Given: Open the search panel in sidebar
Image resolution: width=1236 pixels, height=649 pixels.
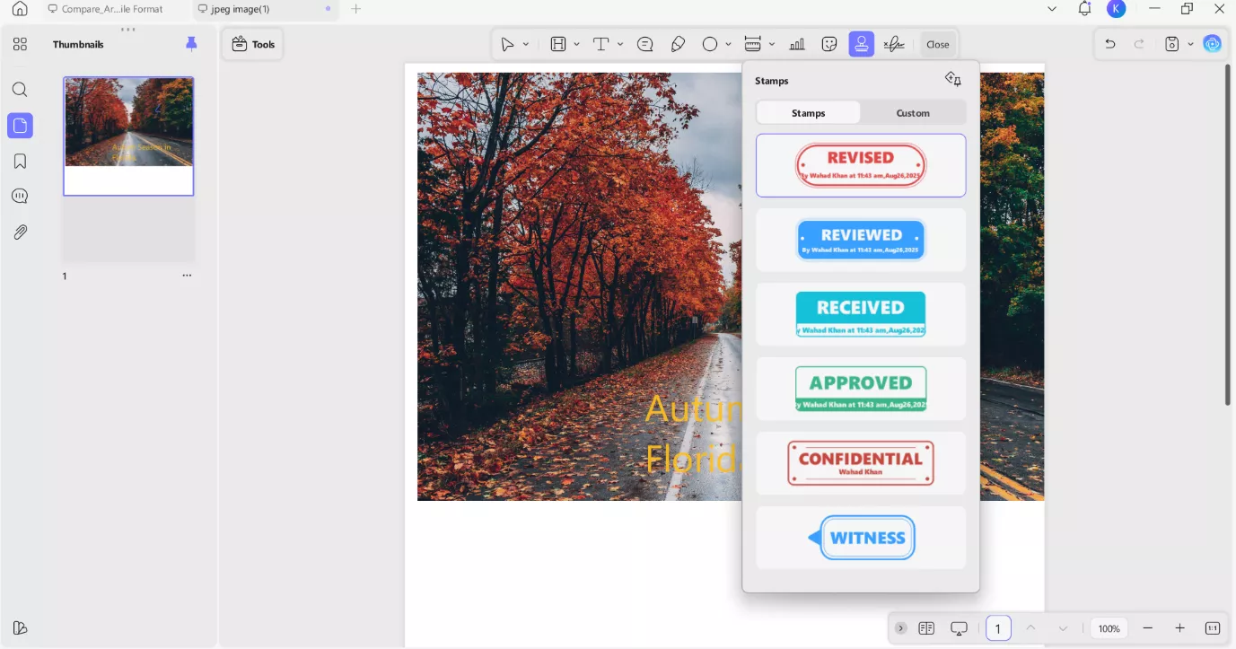Looking at the screenshot, I should pos(20,90).
